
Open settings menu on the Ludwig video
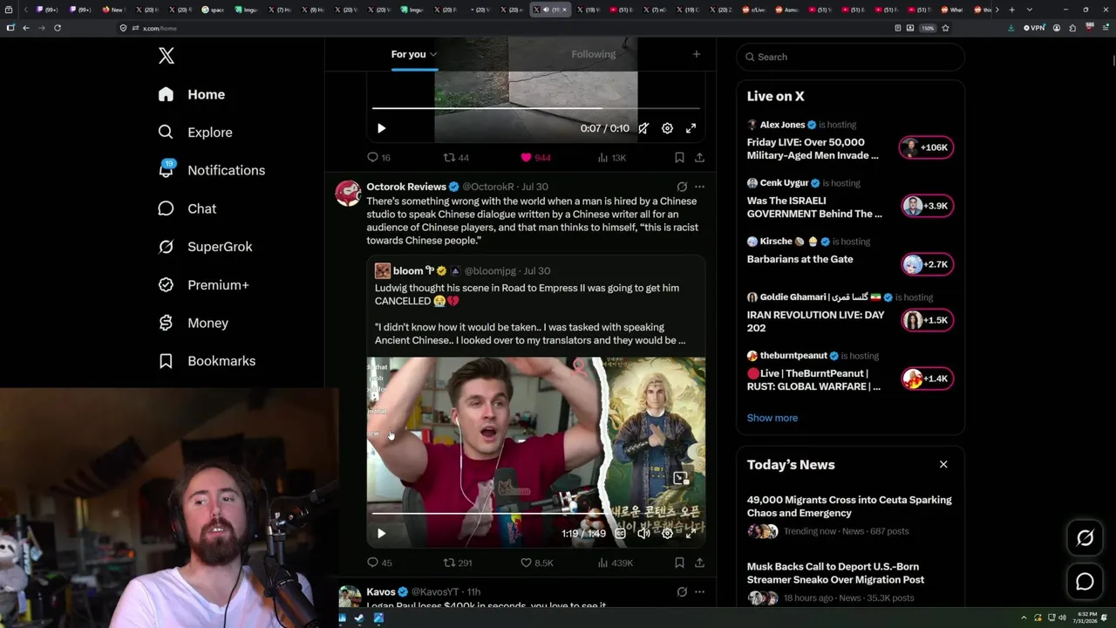pos(667,533)
